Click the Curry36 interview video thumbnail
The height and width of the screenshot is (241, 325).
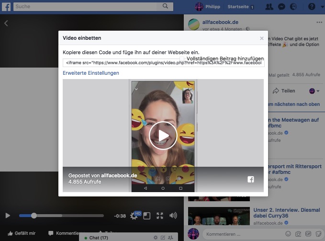(219, 216)
